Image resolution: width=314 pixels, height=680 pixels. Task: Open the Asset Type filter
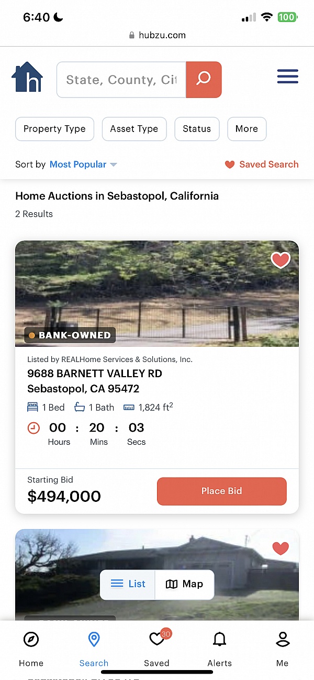pos(134,129)
